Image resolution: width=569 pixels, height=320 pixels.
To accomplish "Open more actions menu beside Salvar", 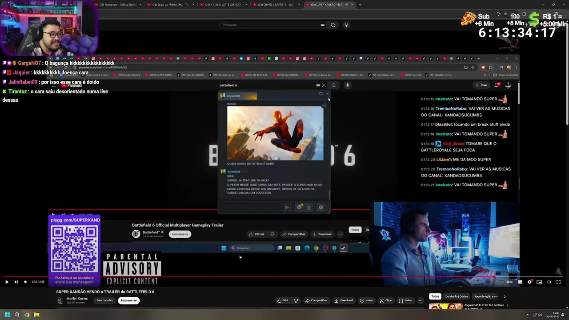I will (x=421, y=300).
